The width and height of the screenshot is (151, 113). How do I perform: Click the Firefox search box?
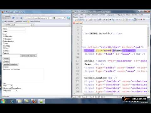59,18
